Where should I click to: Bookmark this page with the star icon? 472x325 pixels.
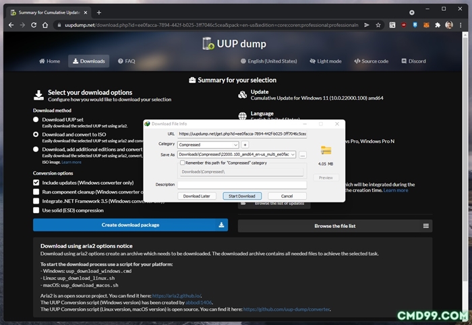(x=378, y=25)
